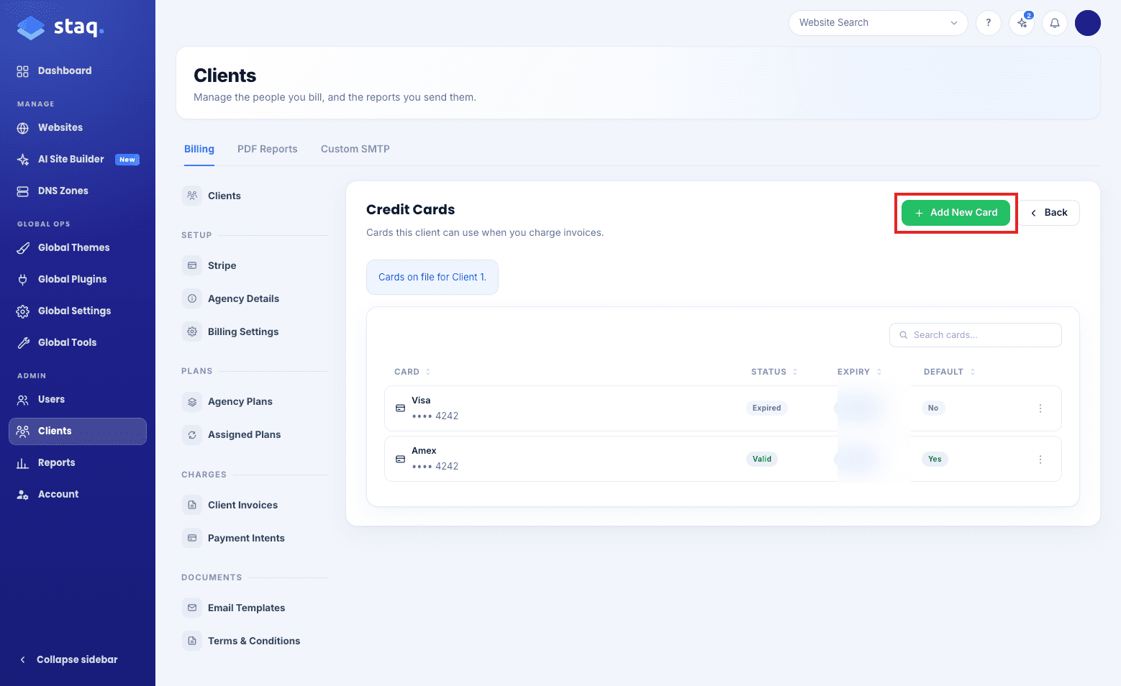Viewport: 1121px width, 686px height.
Task: Open Email Templates link
Action: [x=247, y=608]
